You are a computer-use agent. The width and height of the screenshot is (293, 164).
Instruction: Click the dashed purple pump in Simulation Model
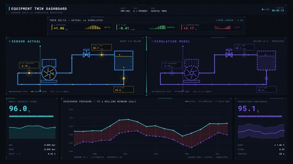pos(192,73)
